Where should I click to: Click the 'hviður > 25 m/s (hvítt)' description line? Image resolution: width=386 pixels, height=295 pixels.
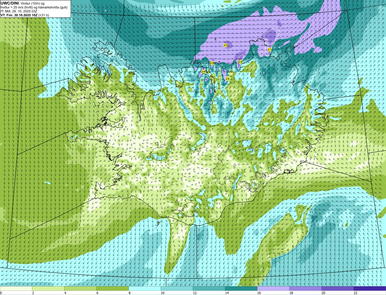pyautogui.click(x=34, y=7)
